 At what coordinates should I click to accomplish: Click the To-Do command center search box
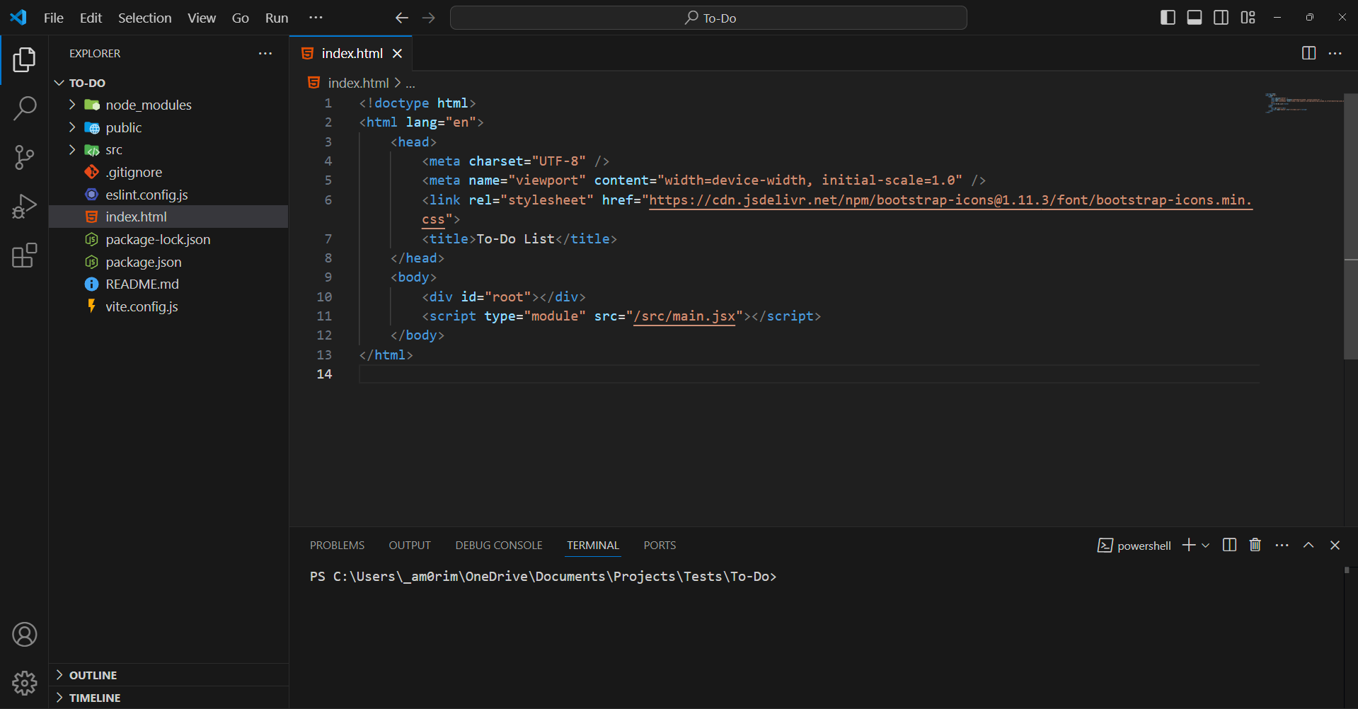click(708, 18)
